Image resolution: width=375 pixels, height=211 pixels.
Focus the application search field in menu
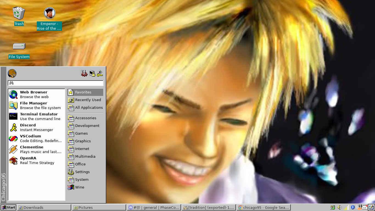tap(55, 83)
